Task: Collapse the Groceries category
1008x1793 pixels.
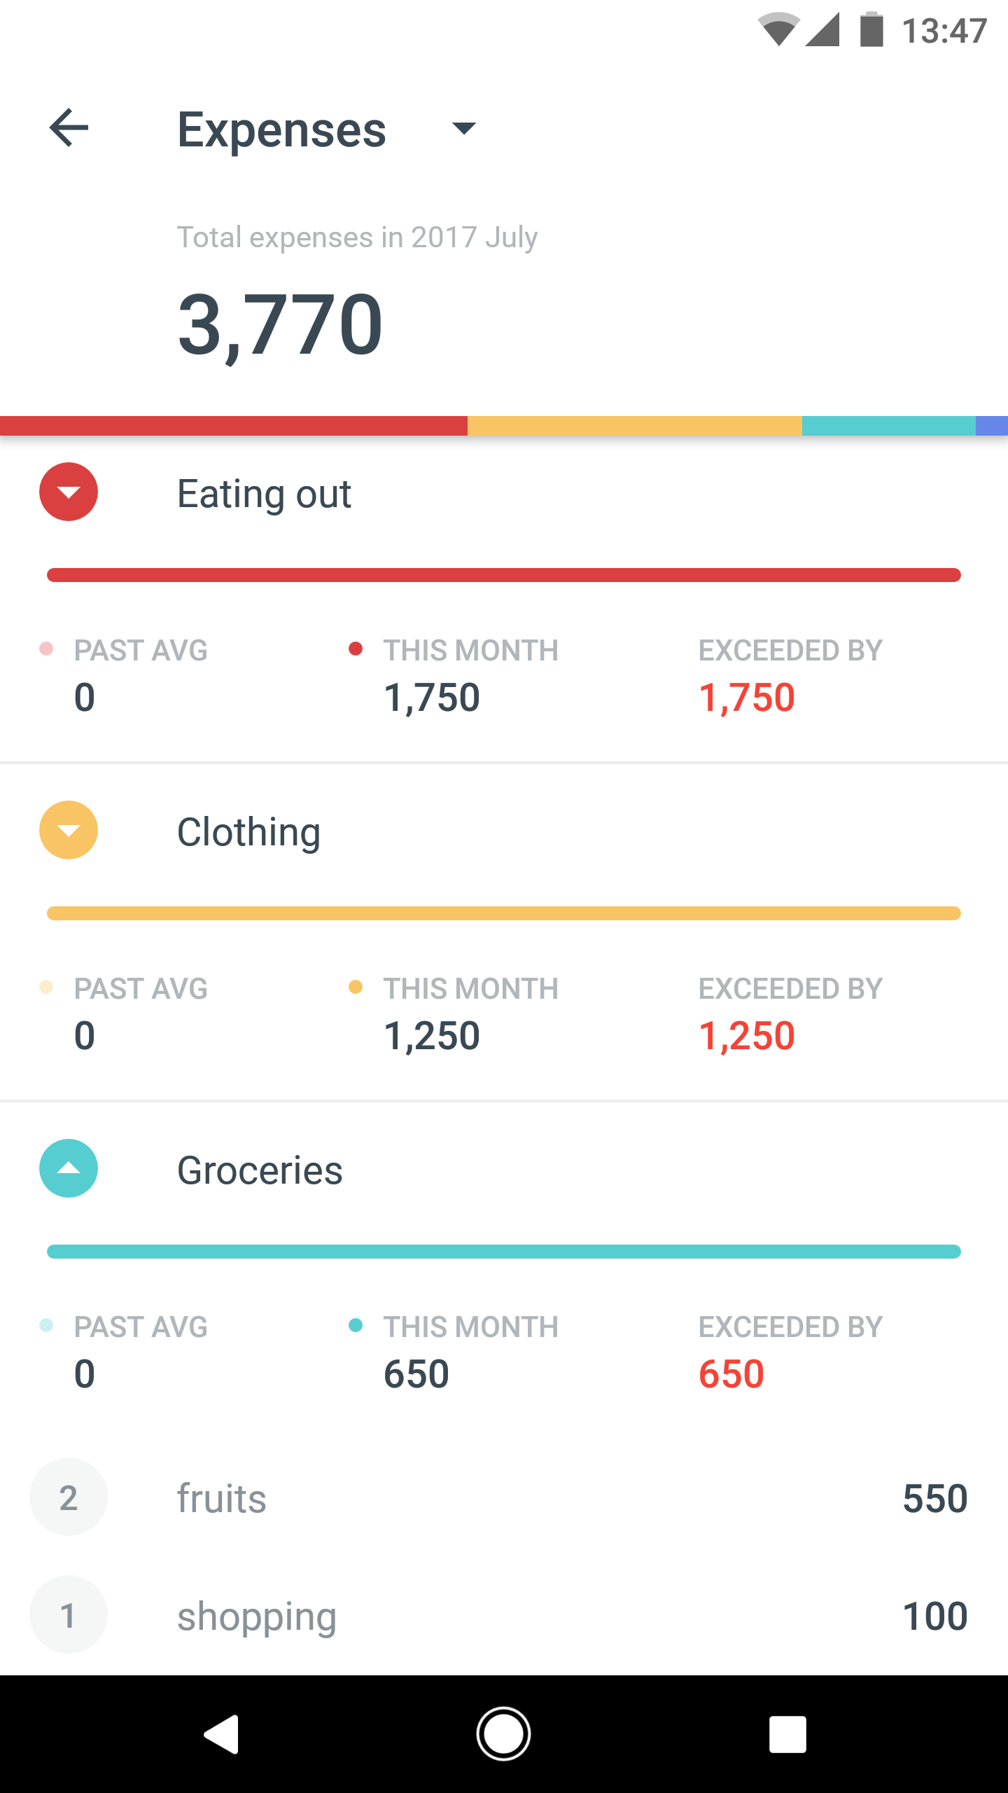Action: pos(69,1168)
